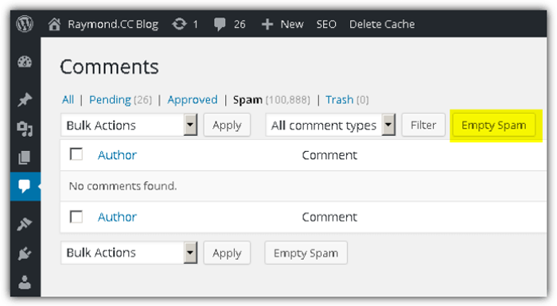Open the Media icon in sidebar

click(25, 129)
